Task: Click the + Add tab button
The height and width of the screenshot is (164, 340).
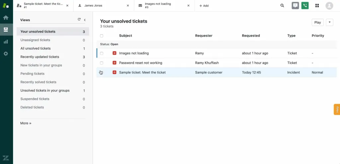Action: (x=204, y=6)
